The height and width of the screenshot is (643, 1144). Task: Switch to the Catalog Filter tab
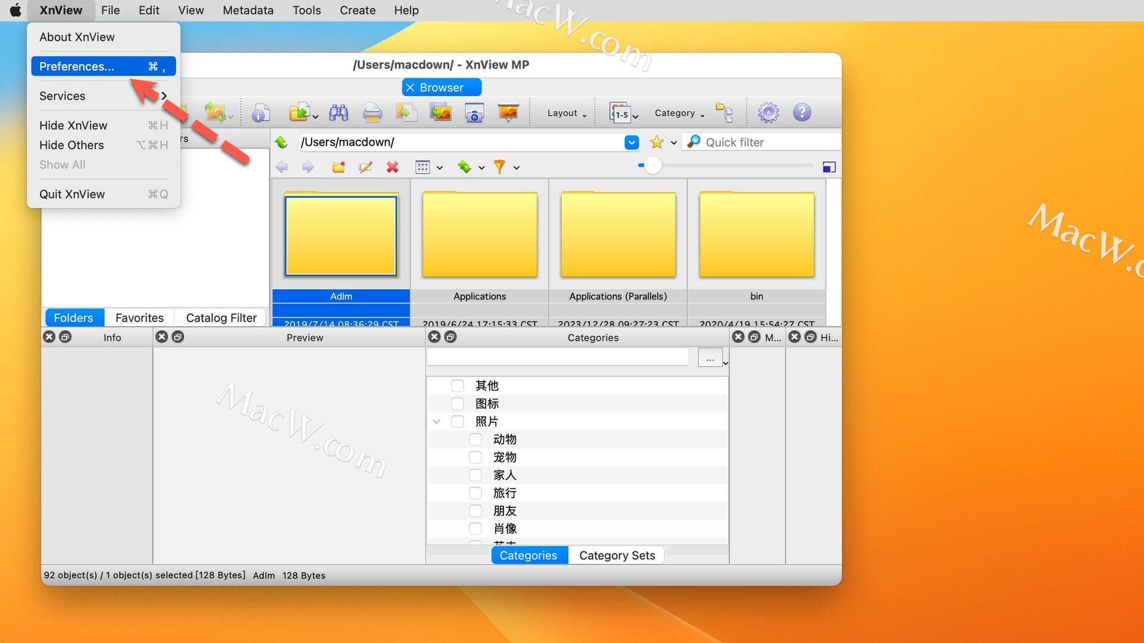click(x=221, y=318)
